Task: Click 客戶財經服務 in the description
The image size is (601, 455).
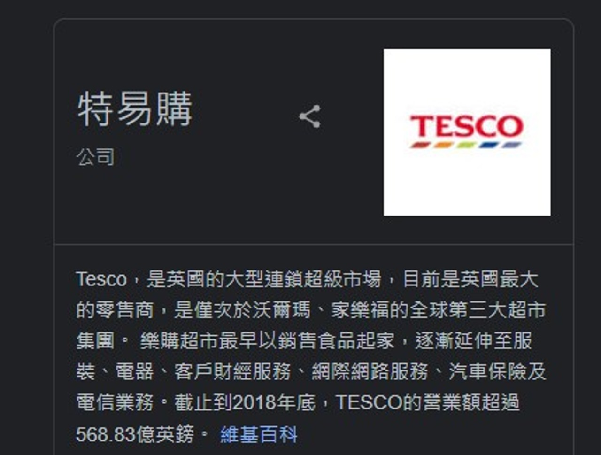Action: [232, 372]
